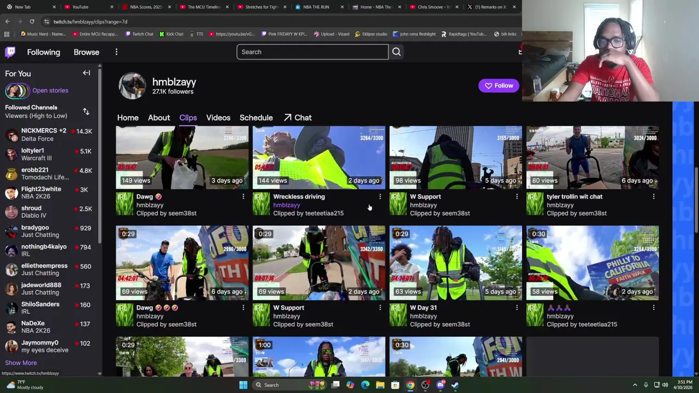Select the Clips channel tab
The width and height of the screenshot is (699, 393).
[x=188, y=118]
